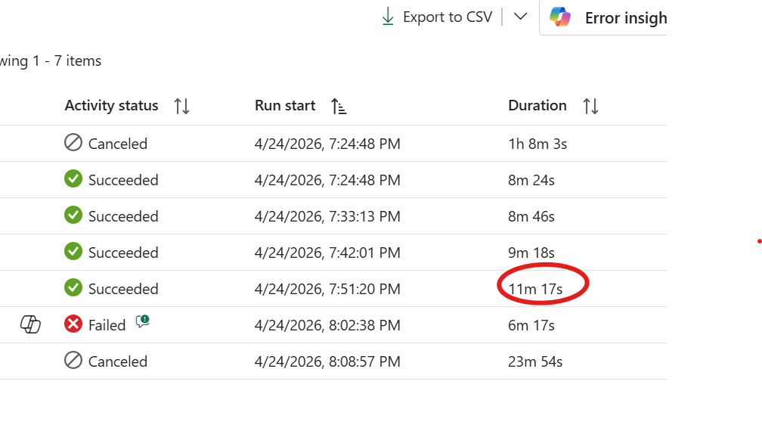The width and height of the screenshot is (762, 434).
Task: Click the Succeeded status on the 9m 18s row
Action: tap(122, 253)
